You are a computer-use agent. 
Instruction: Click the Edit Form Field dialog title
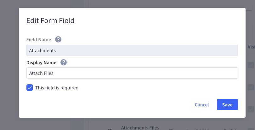50,20
